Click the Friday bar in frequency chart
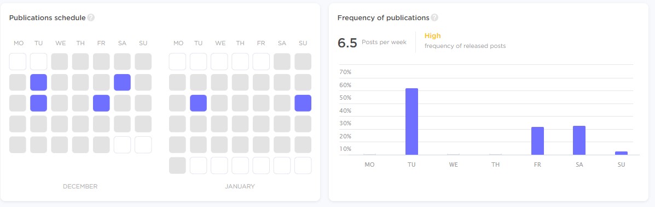Image resolution: width=655 pixels, height=207 pixels. pos(537,141)
